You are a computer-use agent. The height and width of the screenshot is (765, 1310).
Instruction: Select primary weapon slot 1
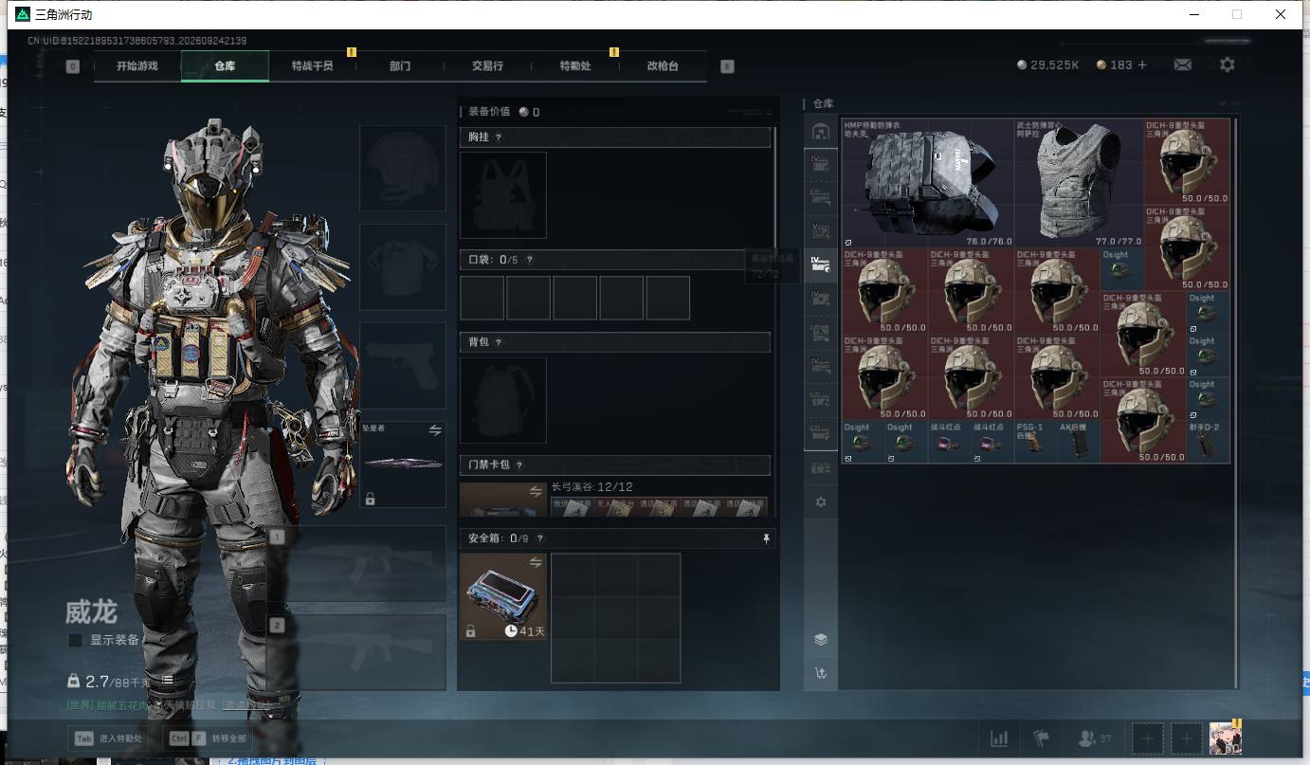point(356,564)
